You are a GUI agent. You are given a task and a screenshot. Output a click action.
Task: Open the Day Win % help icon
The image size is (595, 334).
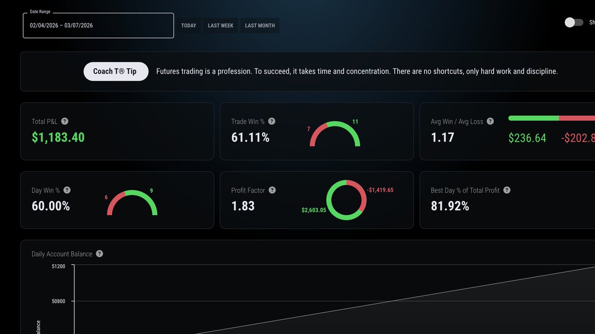coord(67,190)
